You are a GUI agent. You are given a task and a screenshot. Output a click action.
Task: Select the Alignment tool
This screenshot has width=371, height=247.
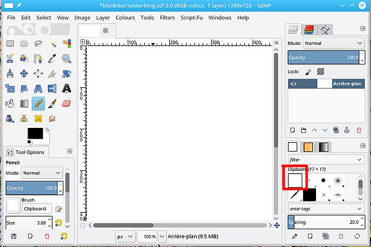(x=38, y=74)
